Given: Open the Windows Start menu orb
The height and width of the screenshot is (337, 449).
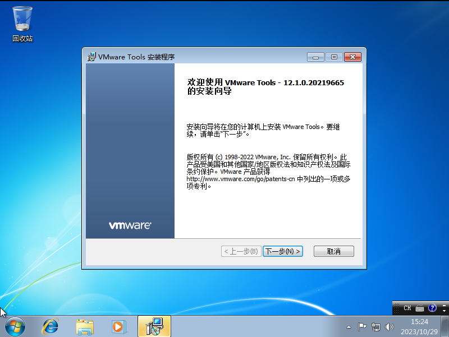Looking at the screenshot, I should pos(15,326).
